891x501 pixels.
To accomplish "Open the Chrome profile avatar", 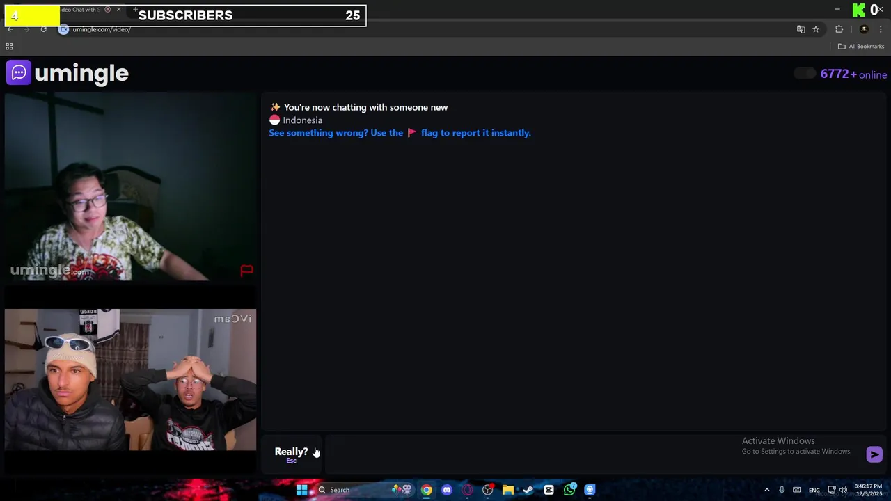I will click(x=864, y=29).
